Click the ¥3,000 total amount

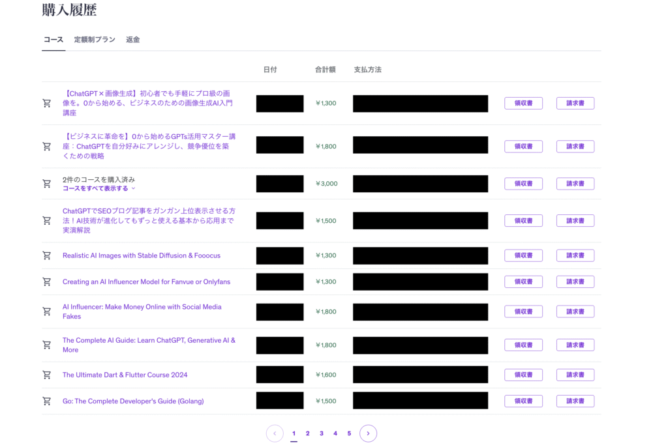326,184
